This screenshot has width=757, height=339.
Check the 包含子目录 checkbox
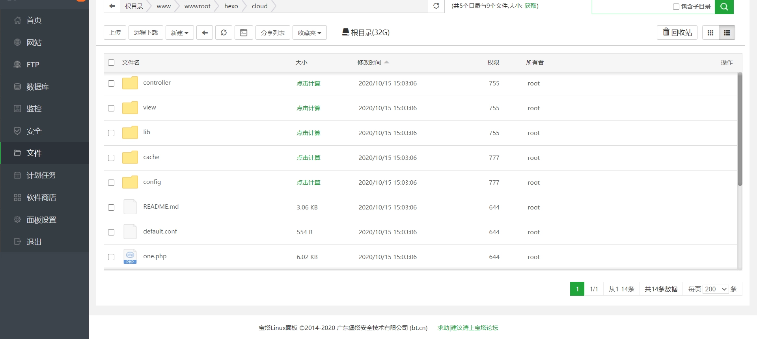pyautogui.click(x=676, y=7)
